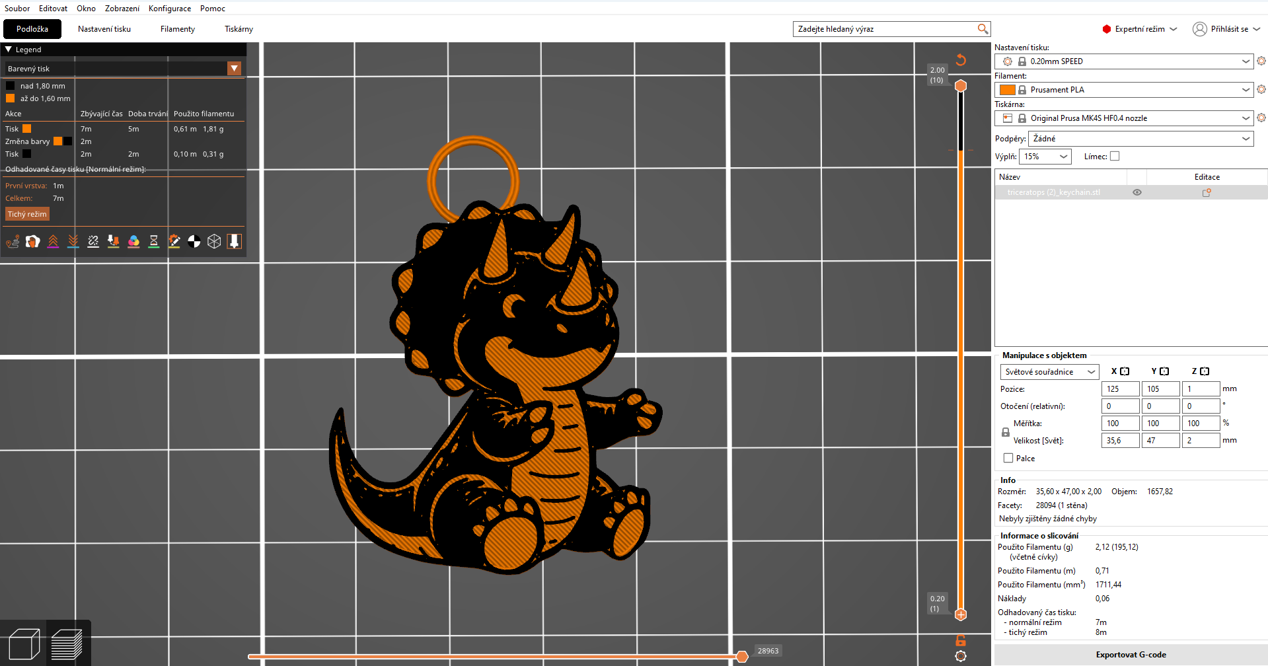Screen dimensions: 1268x666
Task: Open Barevný tisk view type dropdown
Action: pyautogui.click(x=124, y=69)
